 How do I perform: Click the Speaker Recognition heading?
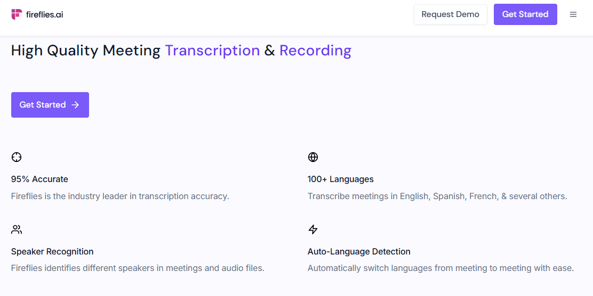pos(52,251)
